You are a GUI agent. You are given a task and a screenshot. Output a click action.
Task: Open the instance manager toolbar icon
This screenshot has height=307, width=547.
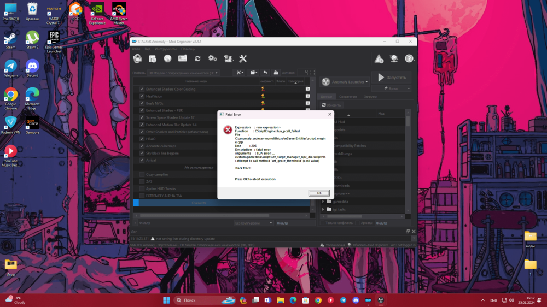tap(137, 58)
